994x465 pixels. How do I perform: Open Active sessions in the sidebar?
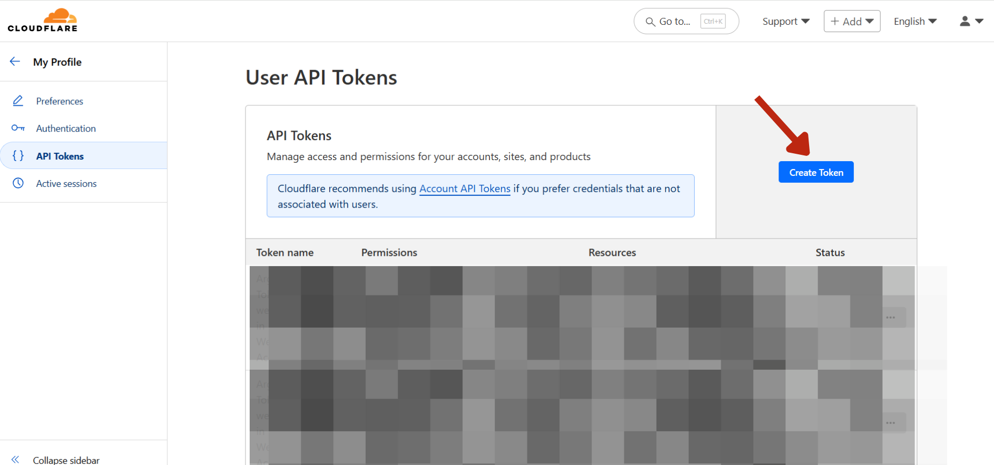click(x=66, y=183)
